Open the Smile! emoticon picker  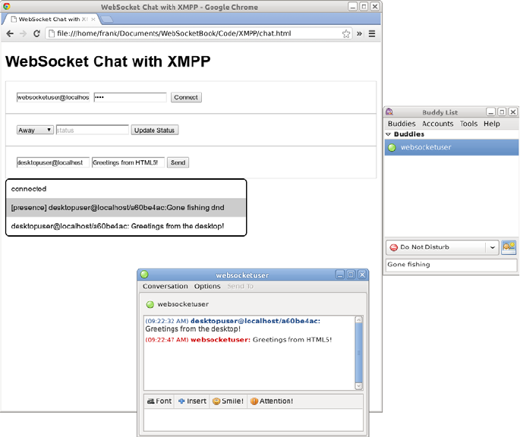(x=228, y=401)
